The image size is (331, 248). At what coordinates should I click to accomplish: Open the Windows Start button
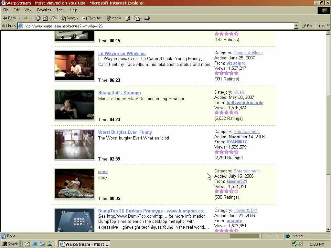[10, 244]
